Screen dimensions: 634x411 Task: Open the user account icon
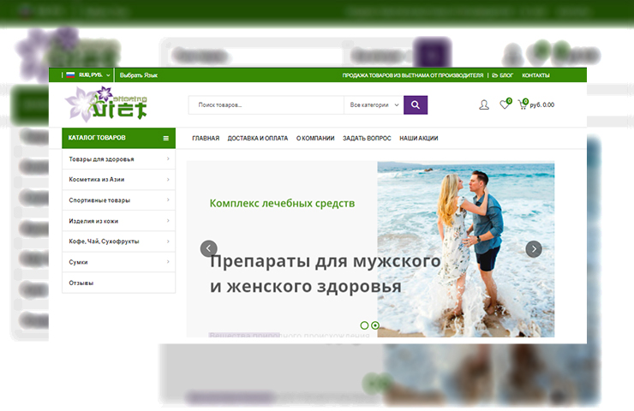pos(483,105)
